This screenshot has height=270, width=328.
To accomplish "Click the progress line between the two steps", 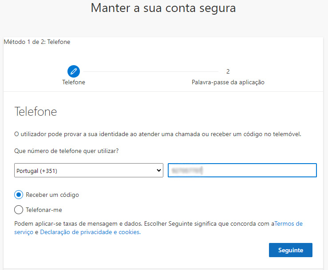I will (x=151, y=71).
